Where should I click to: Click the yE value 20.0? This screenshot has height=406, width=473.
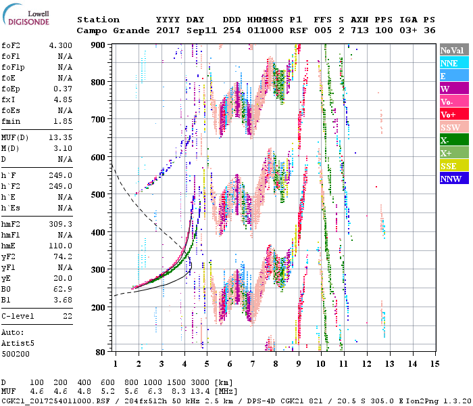pos(63,279)
